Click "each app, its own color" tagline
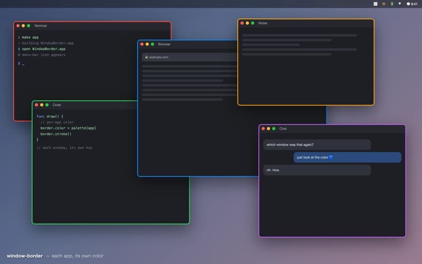The image size is (422, 264). (x=78, y=256)
